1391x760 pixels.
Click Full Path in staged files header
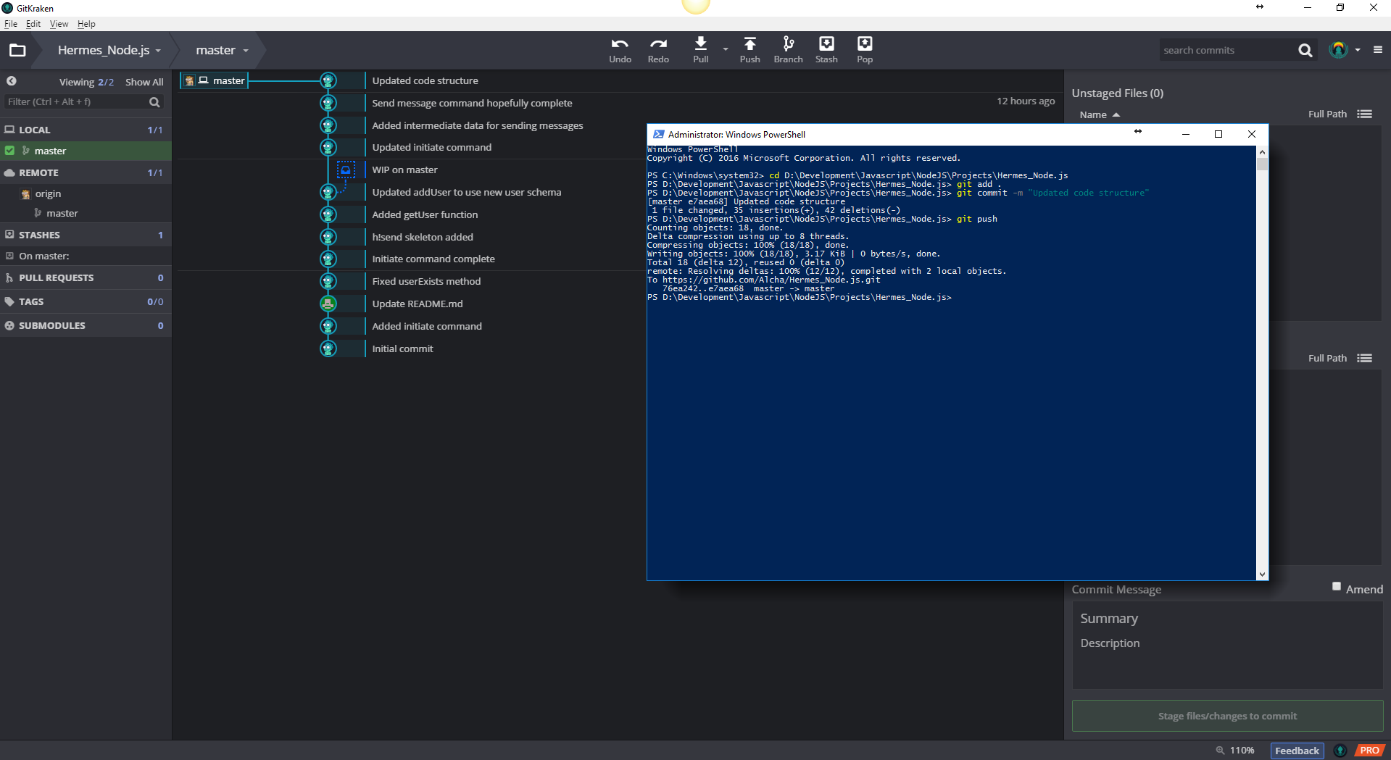pos(1327,358)
